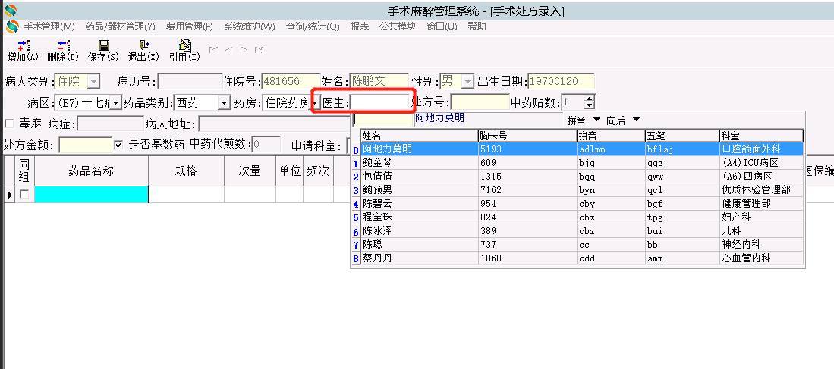The image size is (834, 369).
Task: Click the highlighted 药品名称 cell in grid
Action: 92,195
